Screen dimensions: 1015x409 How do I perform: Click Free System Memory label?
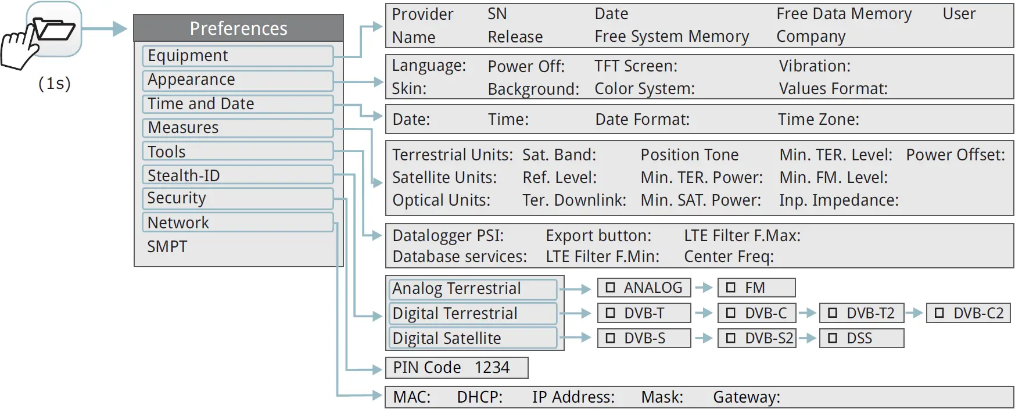[x=672, y=37]
